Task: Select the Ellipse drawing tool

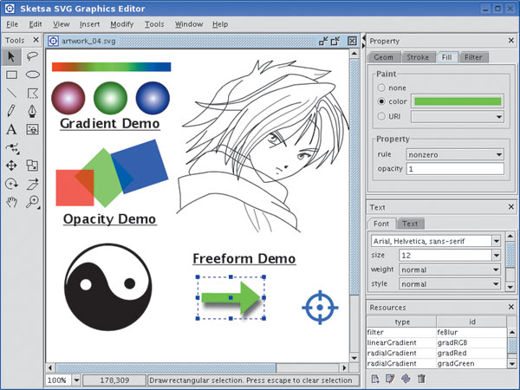Action: tap(32, 75)
